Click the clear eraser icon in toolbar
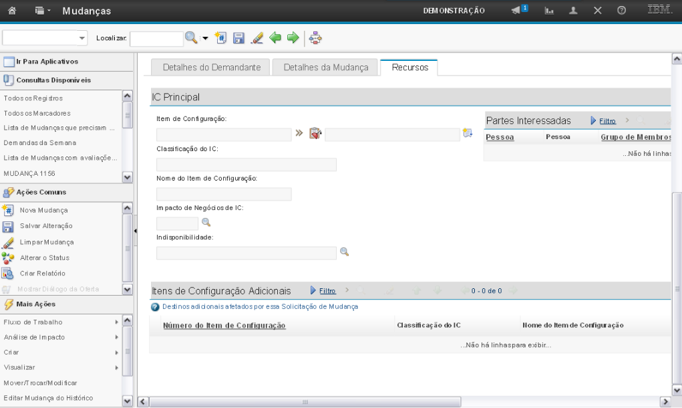Viewport: 682px width, 408px height. coord(257,38)
